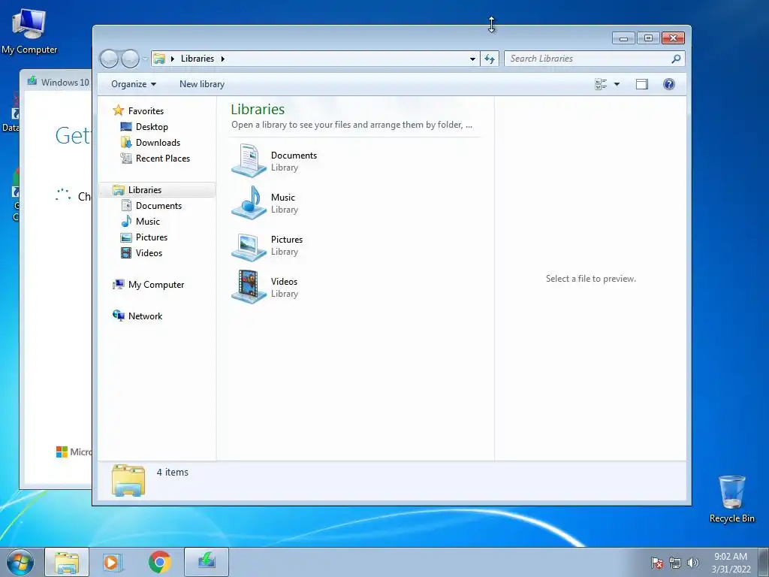Click the Refresh button next to address bar

pos(490,59)
